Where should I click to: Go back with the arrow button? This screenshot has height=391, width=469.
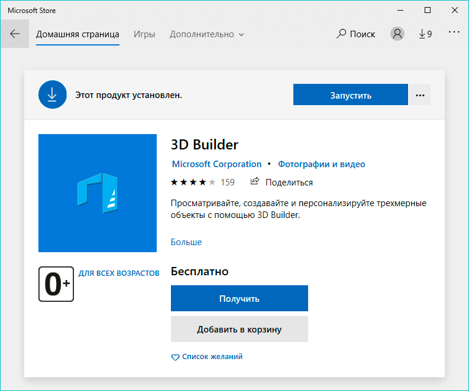click(15, 34)
